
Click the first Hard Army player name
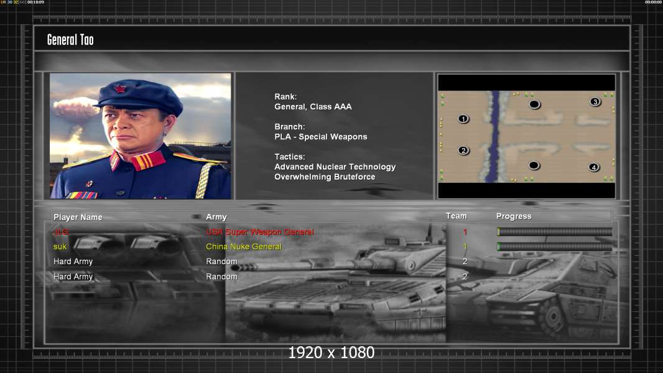pos(73,262)
